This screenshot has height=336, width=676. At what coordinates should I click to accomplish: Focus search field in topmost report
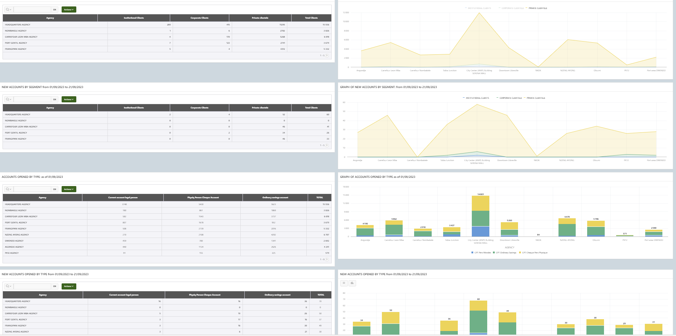point(32,10)
